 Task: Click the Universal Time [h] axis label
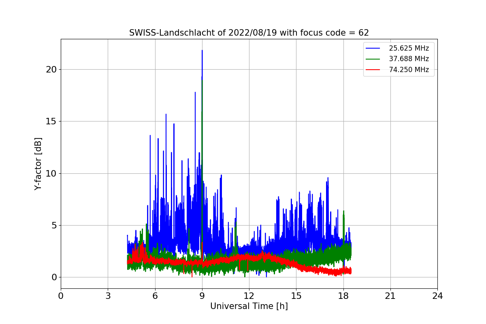coord(249,307)
